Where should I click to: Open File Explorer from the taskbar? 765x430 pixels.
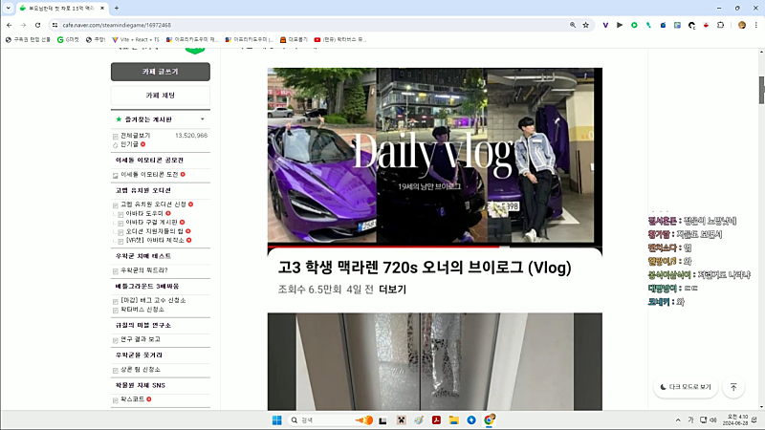pos(453,420)
